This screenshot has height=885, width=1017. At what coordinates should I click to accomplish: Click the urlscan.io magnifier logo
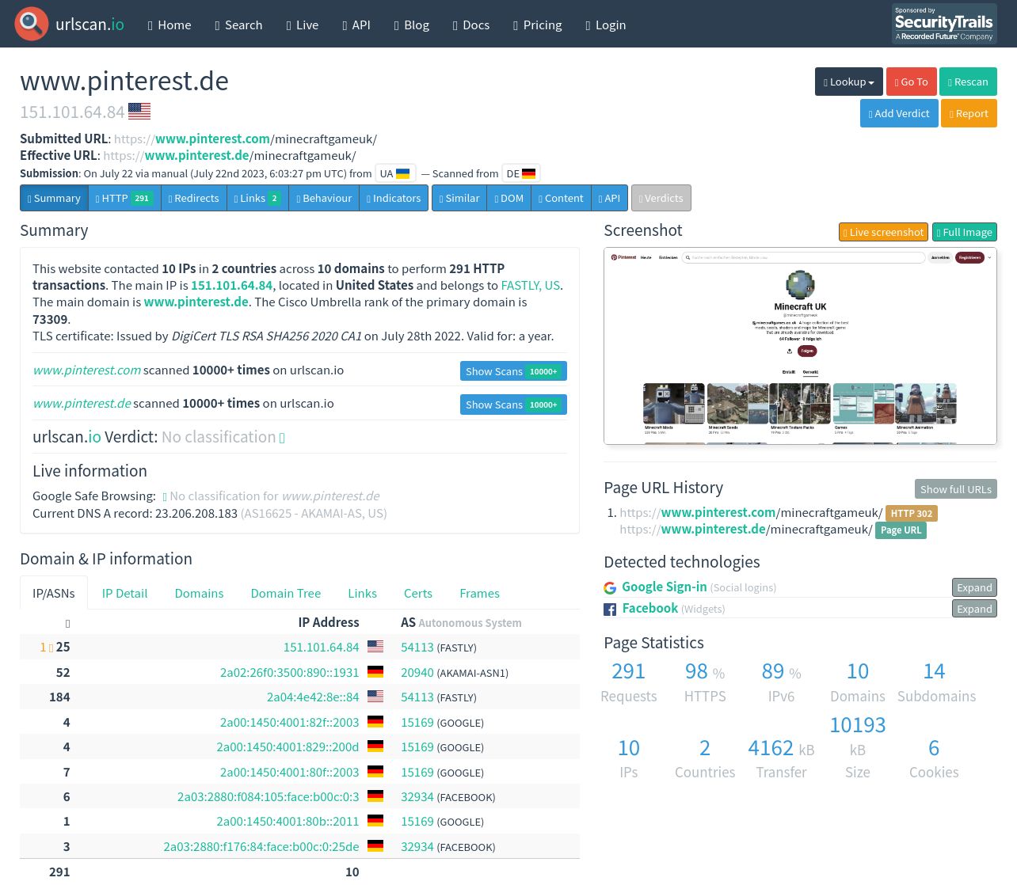32,24
